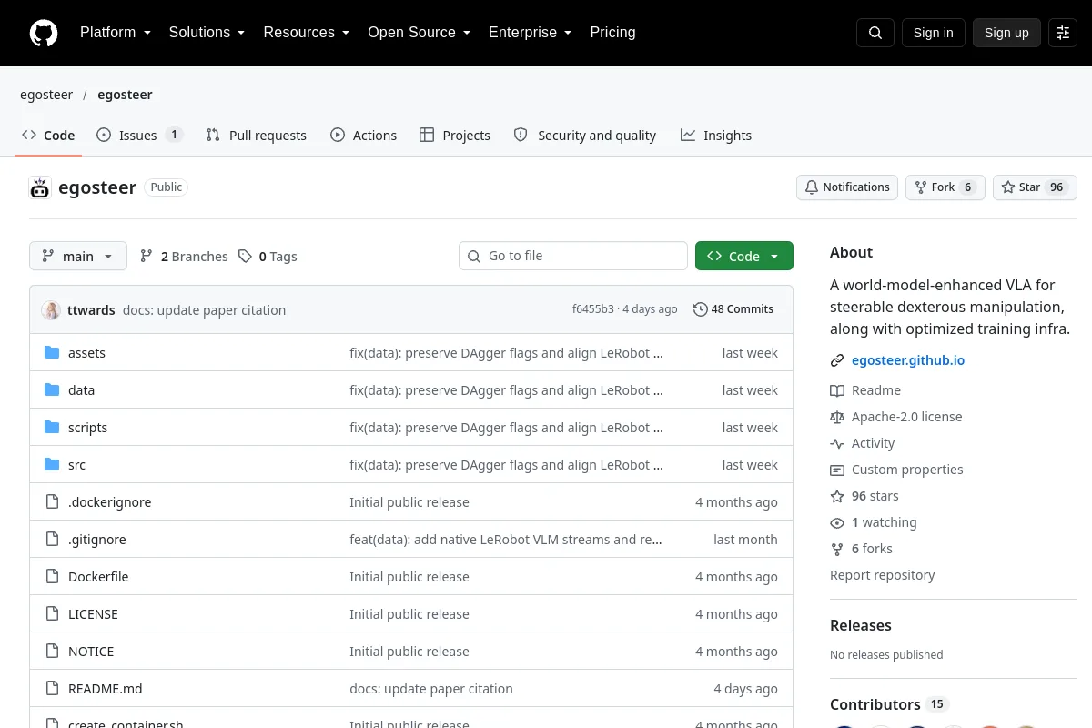The width and height of the screenshot is (1092, 728).
Task: Expand the Enterprise menu
Action: (x=531, y=33)
